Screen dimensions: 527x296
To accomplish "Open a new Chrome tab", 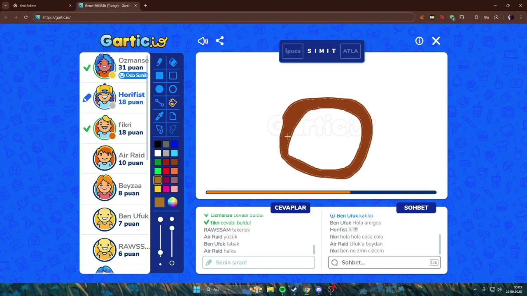I will [145, 6].
